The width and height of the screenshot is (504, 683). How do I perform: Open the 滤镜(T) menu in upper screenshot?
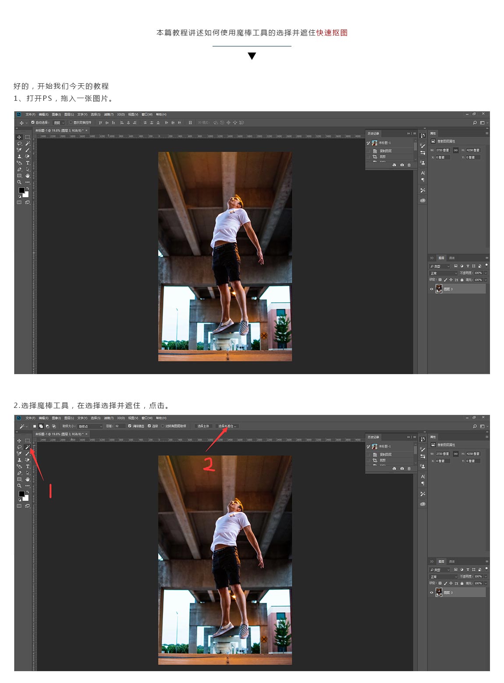[x=108, y=115]
